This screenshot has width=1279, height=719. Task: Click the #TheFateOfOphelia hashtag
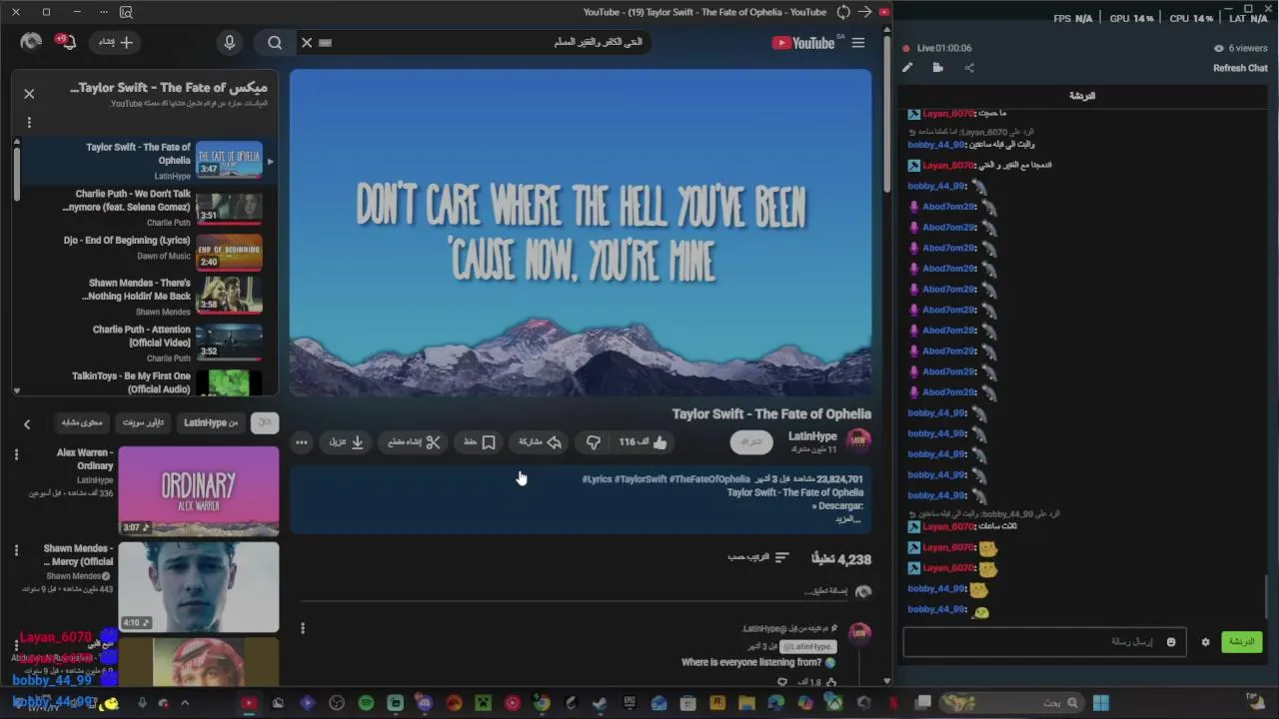pyautogui.click(x=709, y=479)
